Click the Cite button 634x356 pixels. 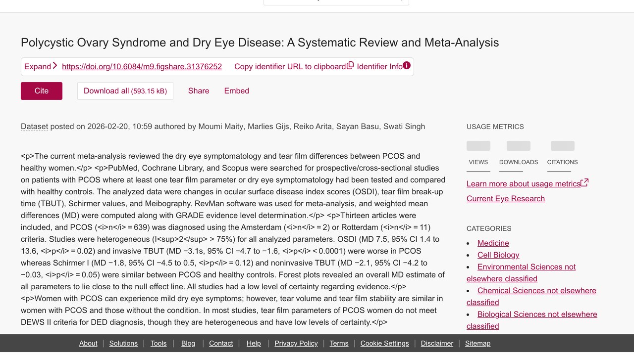point(42,91)
